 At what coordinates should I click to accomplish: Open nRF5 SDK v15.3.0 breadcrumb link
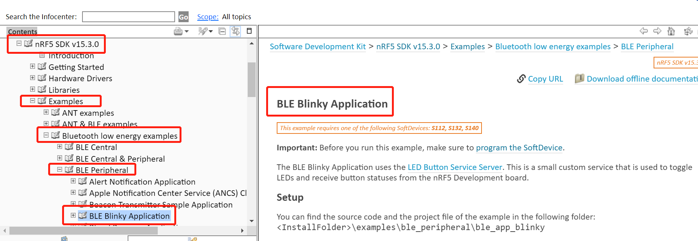[408, 47]
